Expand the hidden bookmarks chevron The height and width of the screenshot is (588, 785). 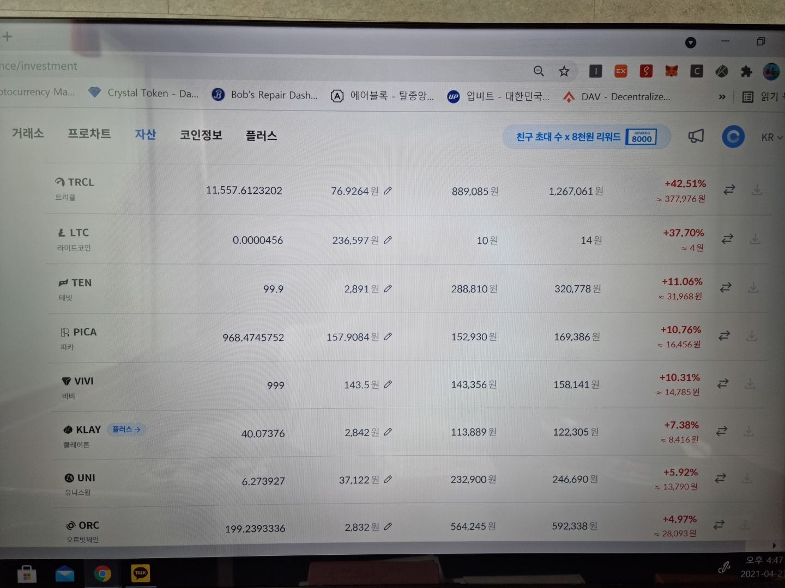point(722,97)
